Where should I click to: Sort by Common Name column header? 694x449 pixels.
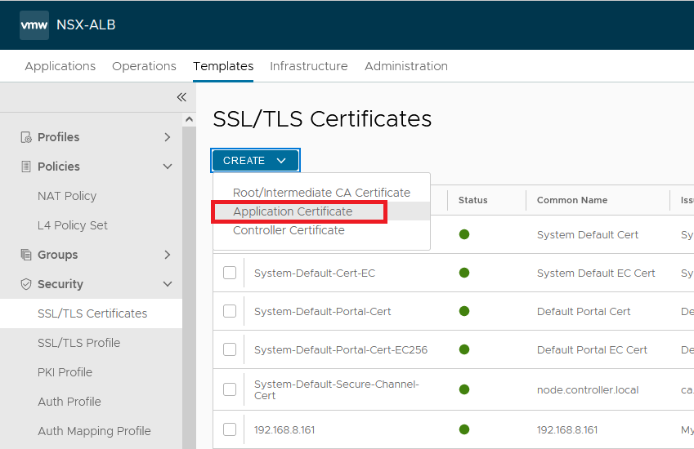(572, 200)
